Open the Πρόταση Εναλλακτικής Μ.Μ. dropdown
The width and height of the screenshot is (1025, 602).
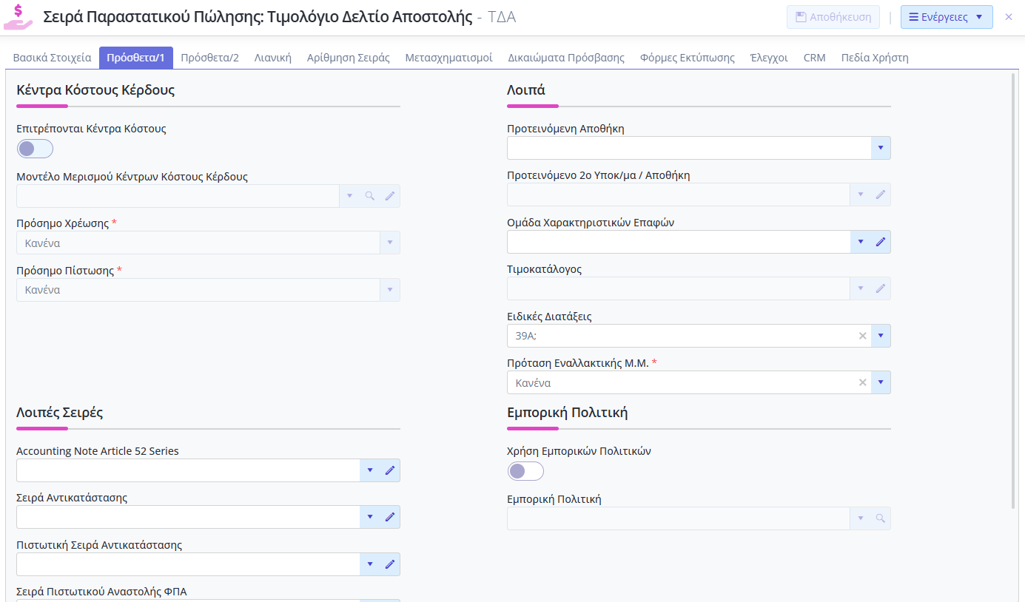pyautogui.click(x=880, y=382)
